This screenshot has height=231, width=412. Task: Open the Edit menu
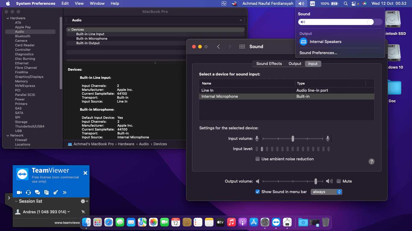pyautogui.click(x=65, y=4)
